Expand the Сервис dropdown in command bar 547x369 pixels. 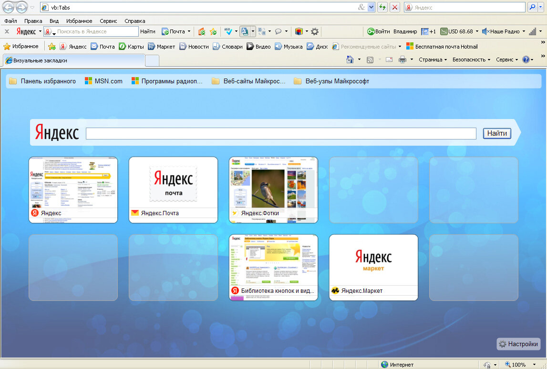point(507,60)
